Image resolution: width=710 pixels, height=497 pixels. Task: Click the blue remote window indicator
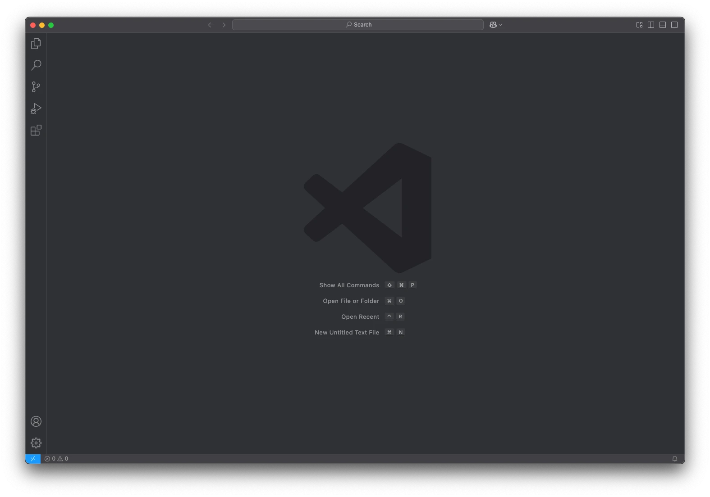33,459
